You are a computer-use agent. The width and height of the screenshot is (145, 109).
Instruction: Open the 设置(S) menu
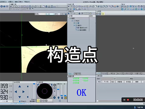pos(11,2)
